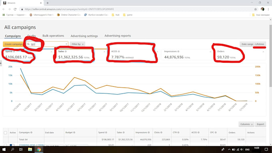Click the ACOS metric info icon

(119, 52)
